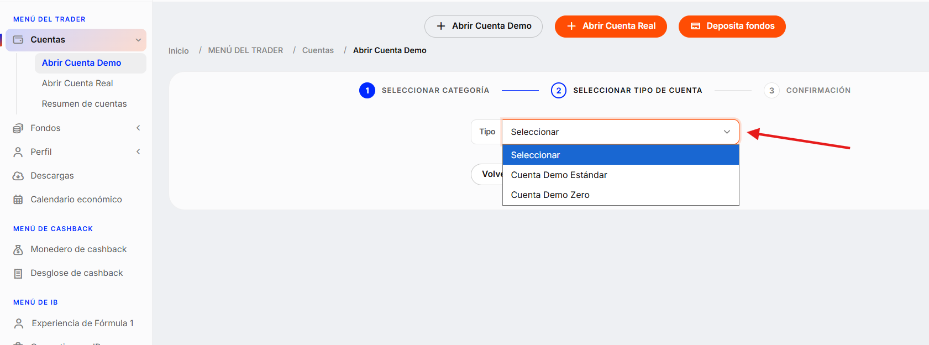Screen dimensions: 929x345
Task: Click the Calendario económico calendar icon
Action: (18, 200)
